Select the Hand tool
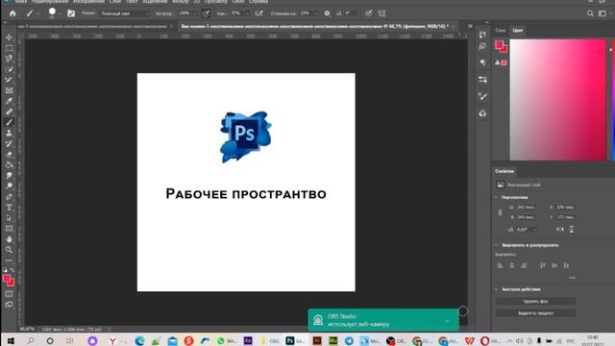Image resolution: width=615 pixels, height=346 pixels. click(x=9, y=239)
